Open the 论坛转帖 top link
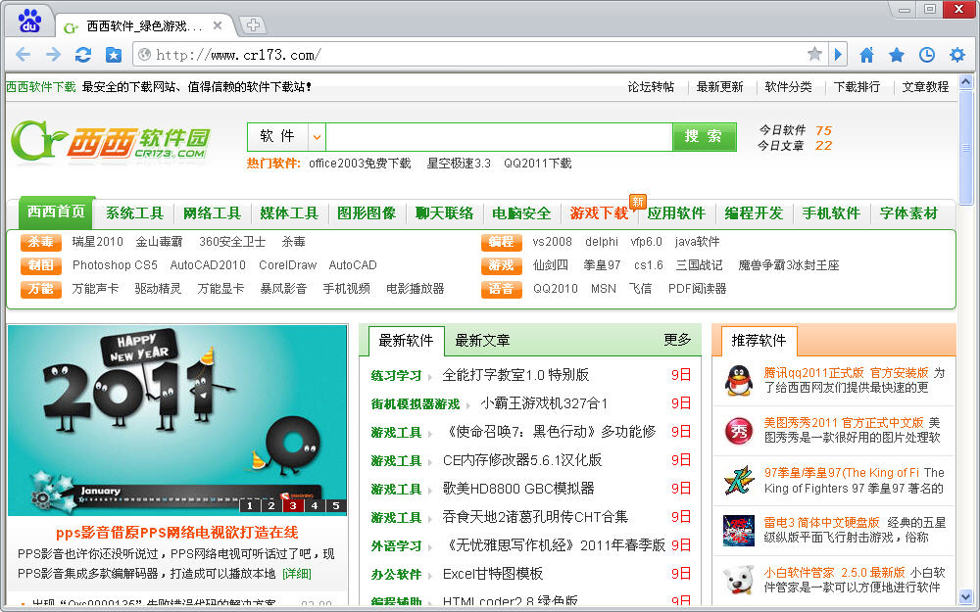This screenshot has height=612, width=980. 651,87
